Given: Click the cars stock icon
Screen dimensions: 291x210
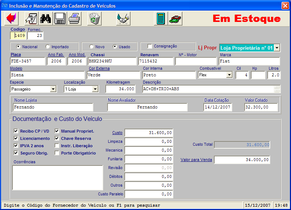Looking at the screenshot, I should tap(175, 18).
